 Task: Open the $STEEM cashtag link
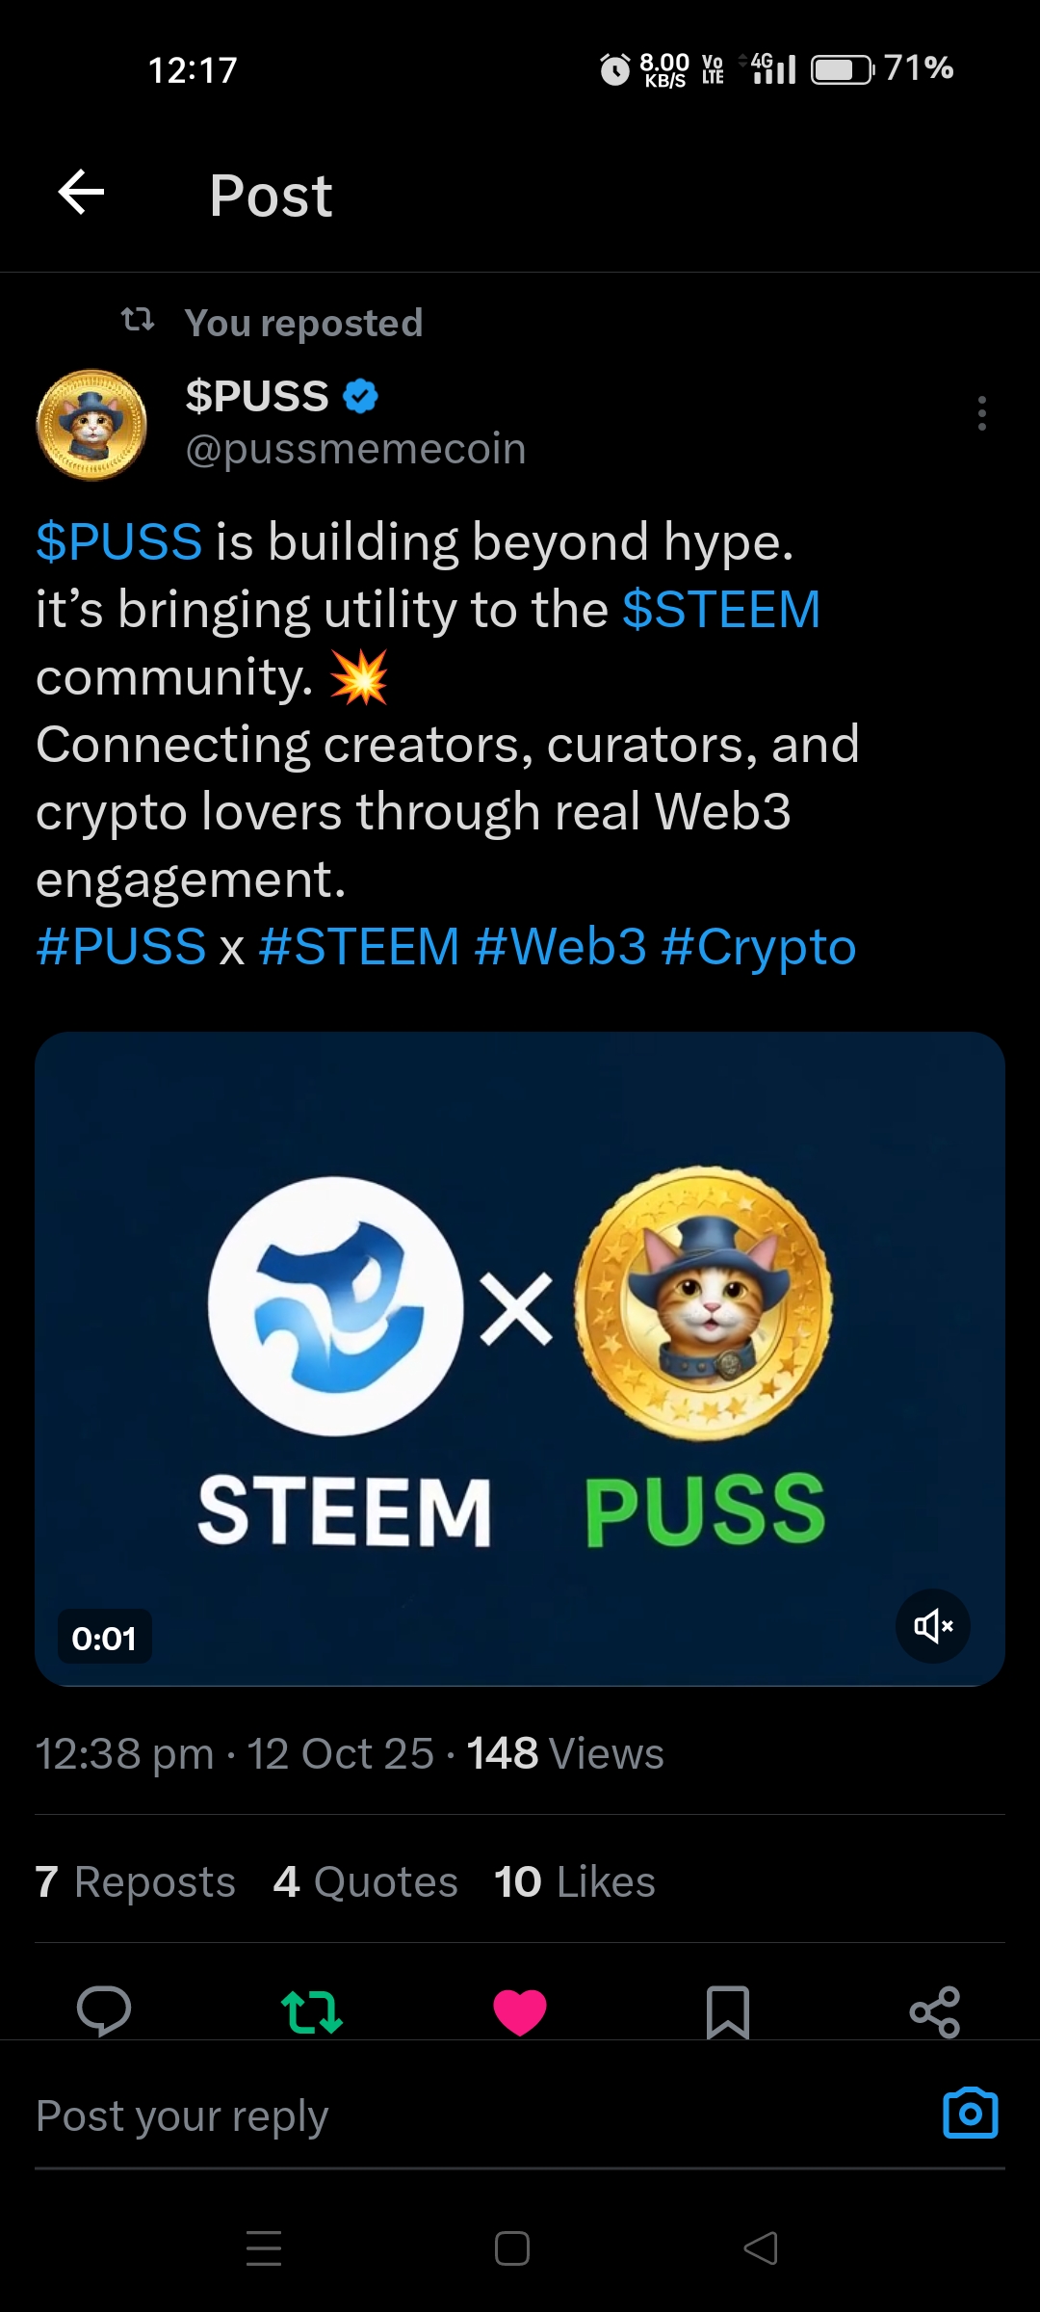721,610
